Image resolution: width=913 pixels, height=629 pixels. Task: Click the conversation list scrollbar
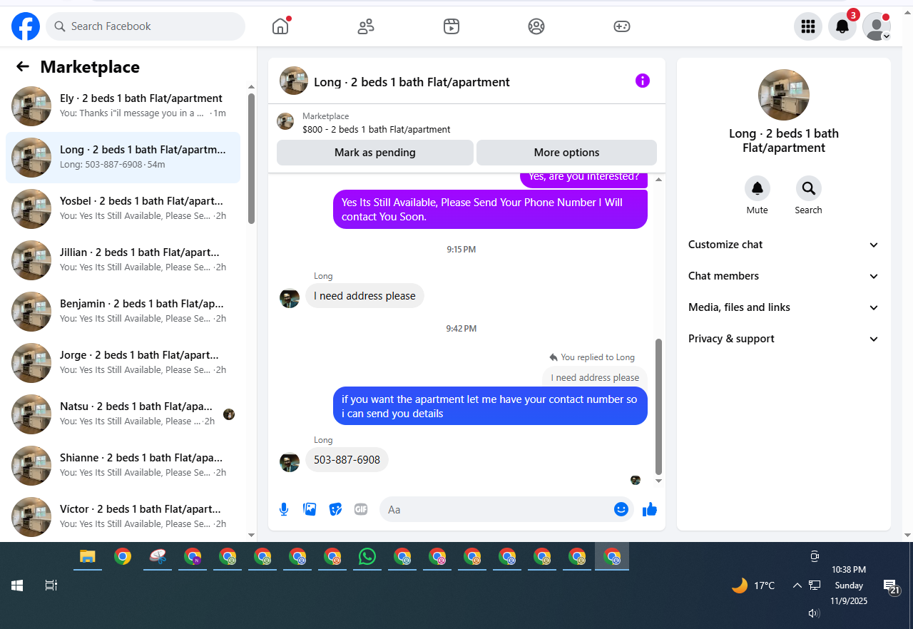pos(251,159)
